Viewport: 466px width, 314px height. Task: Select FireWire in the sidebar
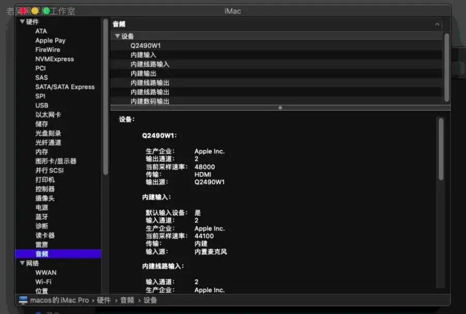click(x=48, y=50)
